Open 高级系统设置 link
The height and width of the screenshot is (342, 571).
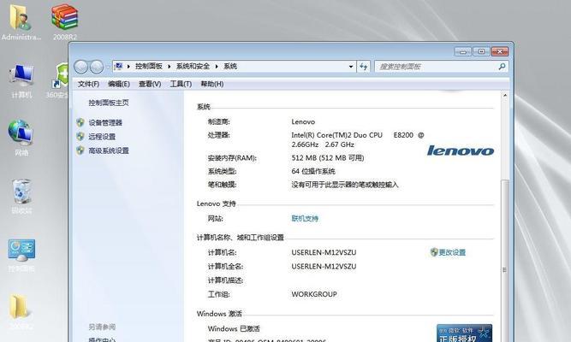(x=109, y=150)
